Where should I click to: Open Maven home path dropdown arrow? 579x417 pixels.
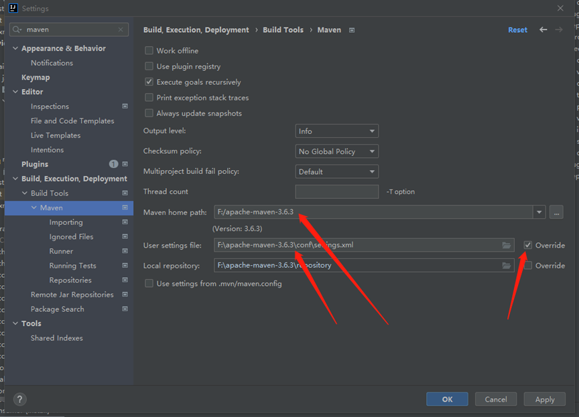tap(539, 212)
